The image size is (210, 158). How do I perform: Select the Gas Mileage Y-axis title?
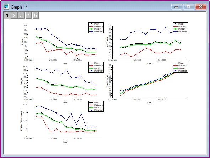tap(107, 81)
